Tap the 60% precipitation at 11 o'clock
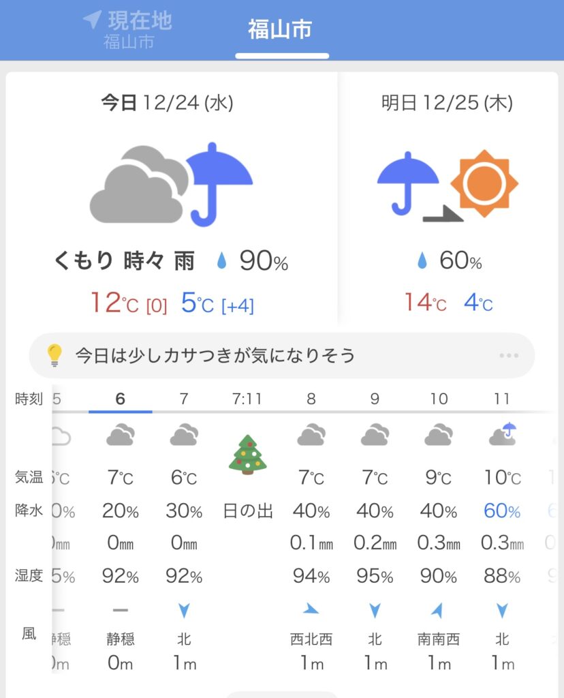The width and height of the screenshot is (564, 698). 503,511
